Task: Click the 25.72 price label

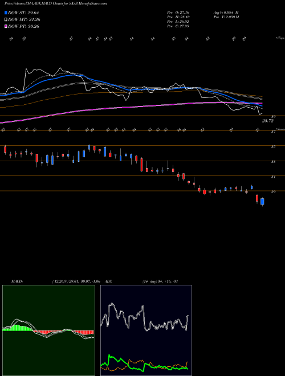Action: tap(267, 121)
